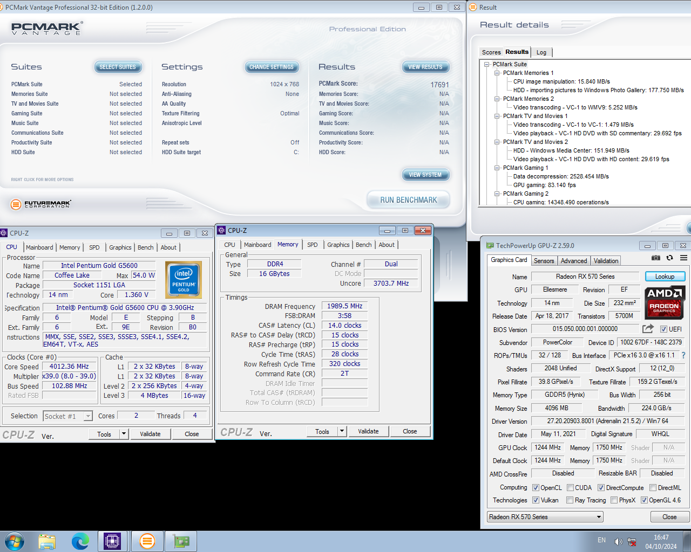Click the BIOS export share icon in GPU-Z
The height and width of the screenshot is (552, 691).
pos(648,328)
